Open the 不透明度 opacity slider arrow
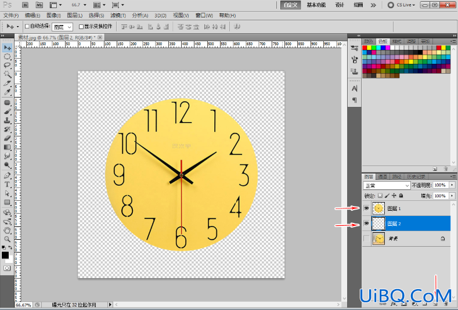The width and height of the screenshot is (458, 310). pyautogui.click(x=452, y=185)
